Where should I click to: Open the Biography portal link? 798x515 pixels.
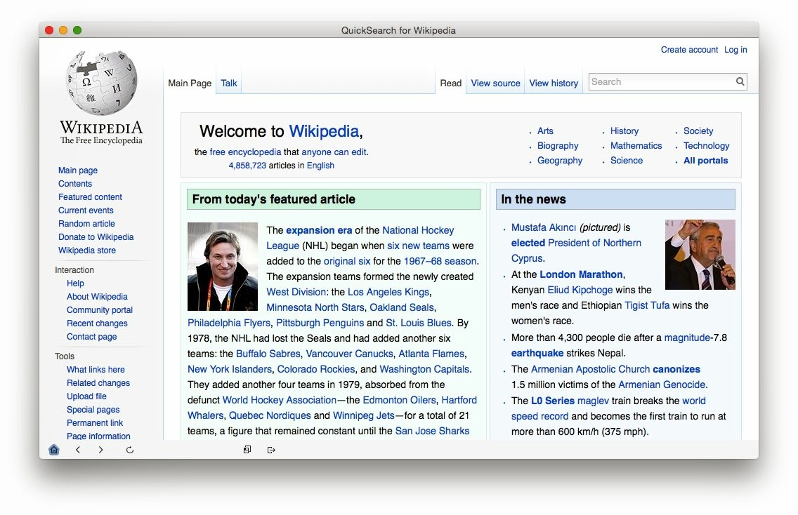pos(558,145)
